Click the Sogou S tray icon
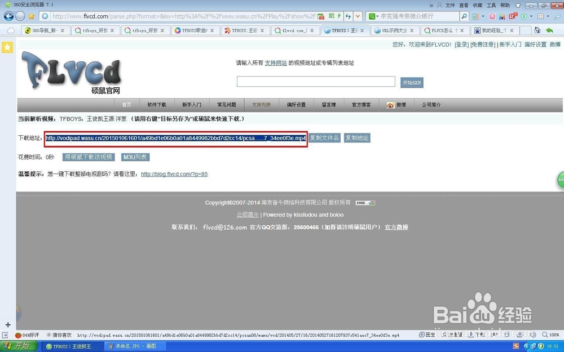 coord(516,346)
